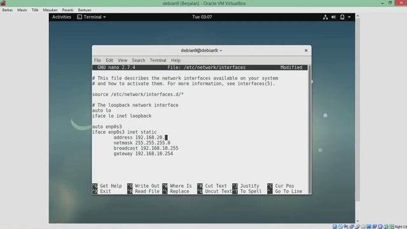Click the 'gateway 192.168.10.254' line
Viewport: 407px width, 229px height.
coord(143,154)
